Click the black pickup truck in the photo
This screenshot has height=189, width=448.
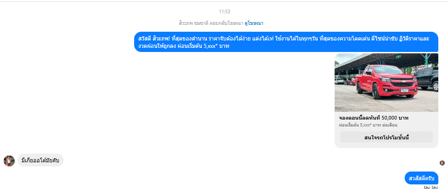pos(426,78)
